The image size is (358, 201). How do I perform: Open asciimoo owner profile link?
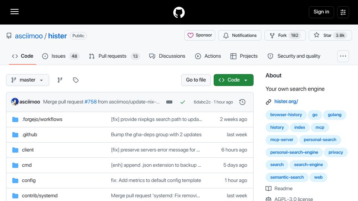[x=29, y=36]
